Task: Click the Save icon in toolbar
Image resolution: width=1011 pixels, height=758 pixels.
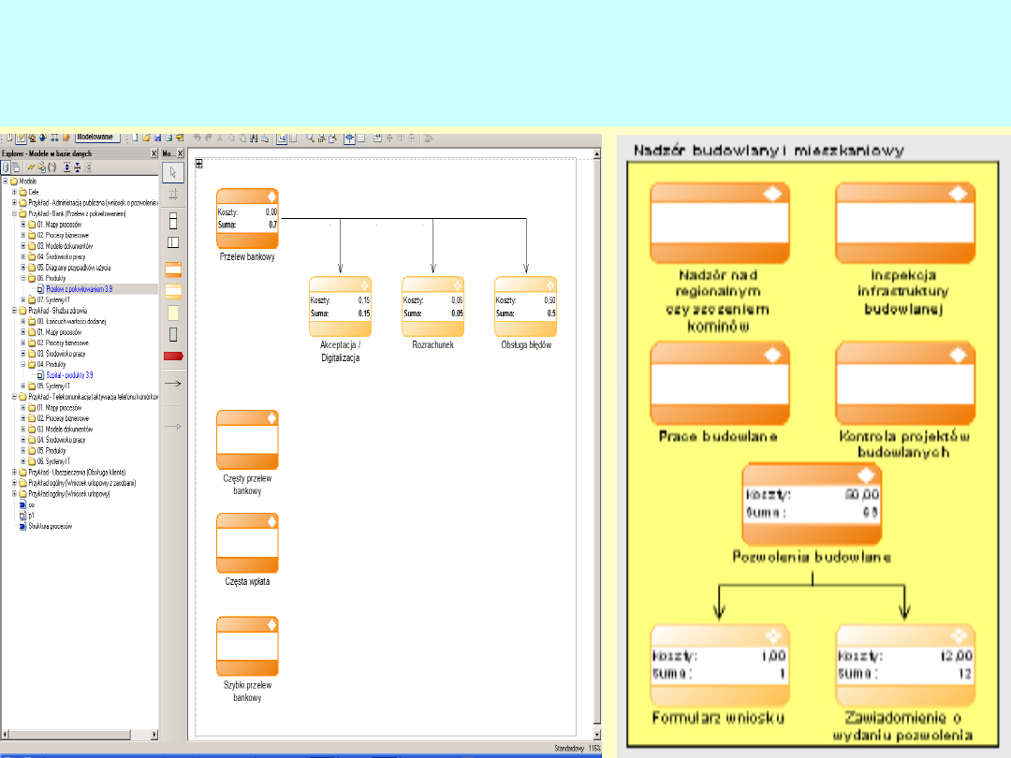Action: point(157,138)
